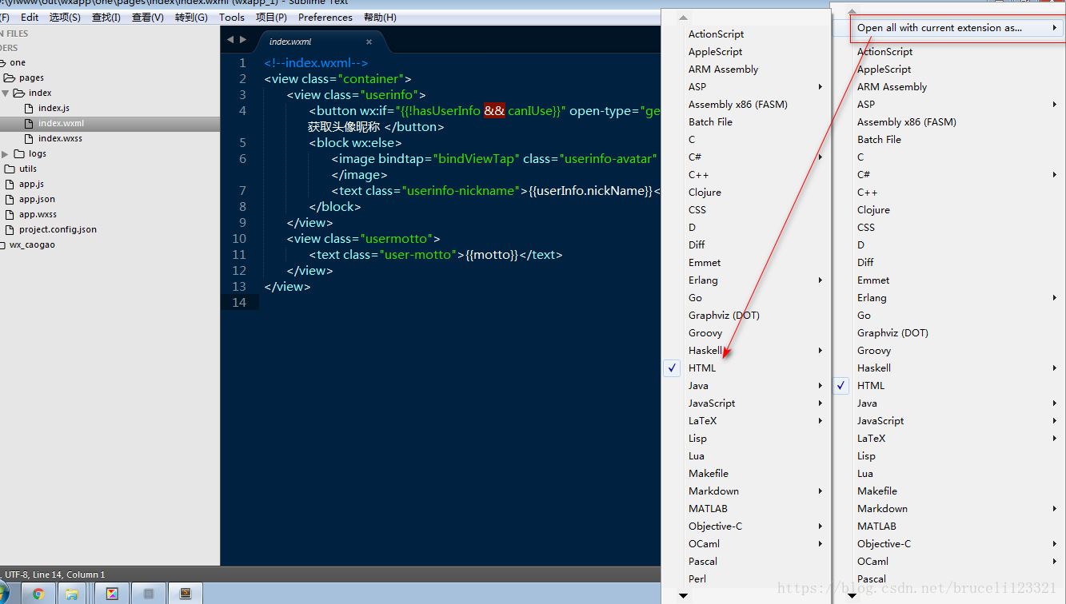This screenshot has height=604, width=1066.
Task: Expand the ASP submenu in left menu
Action: tap(820, 86)
